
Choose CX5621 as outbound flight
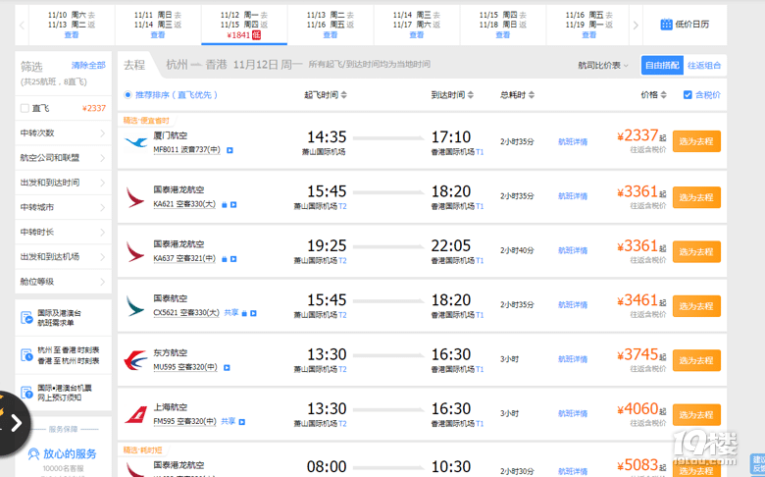coord(696,306)
